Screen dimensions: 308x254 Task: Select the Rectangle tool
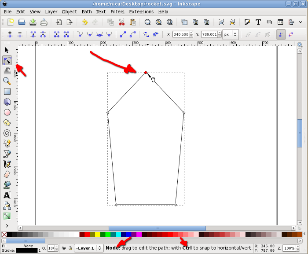coord(7,92)
